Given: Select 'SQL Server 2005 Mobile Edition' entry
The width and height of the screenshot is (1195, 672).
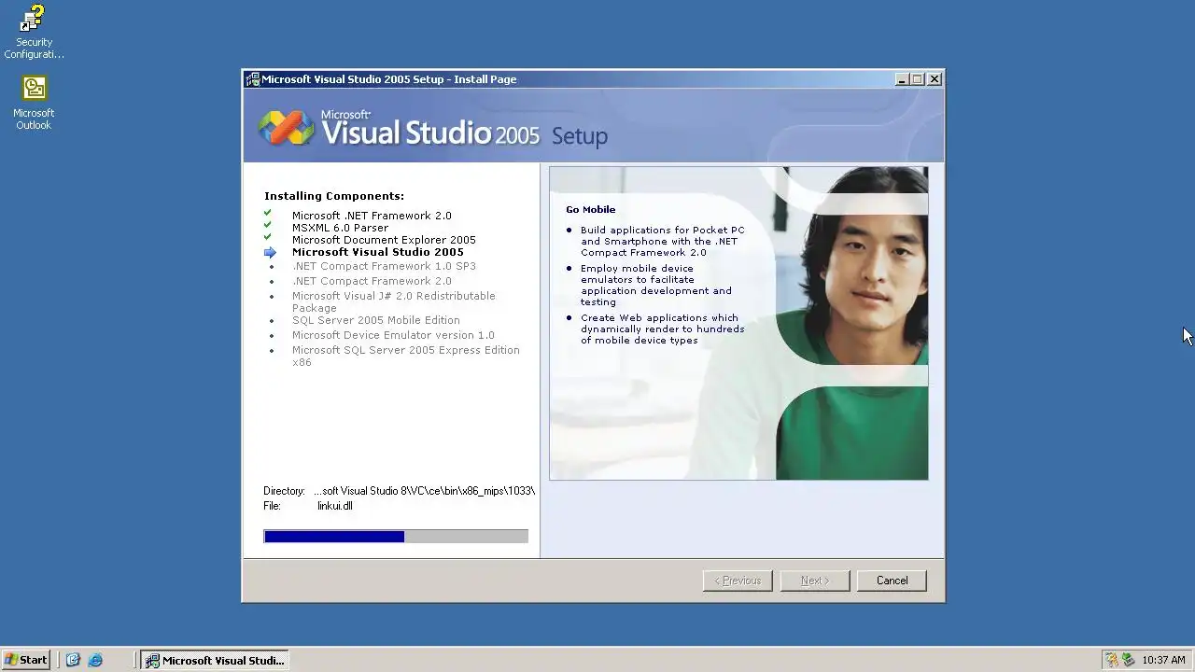Looking at the screenshot, I should 376,320.
